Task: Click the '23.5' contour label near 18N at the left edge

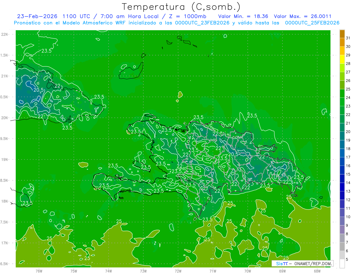Action: [27, 203]
